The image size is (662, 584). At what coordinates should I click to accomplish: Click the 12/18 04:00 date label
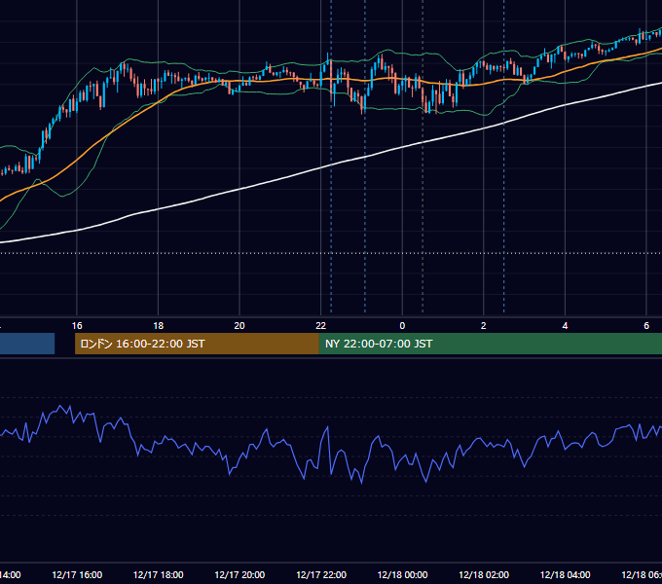(565, 575)
